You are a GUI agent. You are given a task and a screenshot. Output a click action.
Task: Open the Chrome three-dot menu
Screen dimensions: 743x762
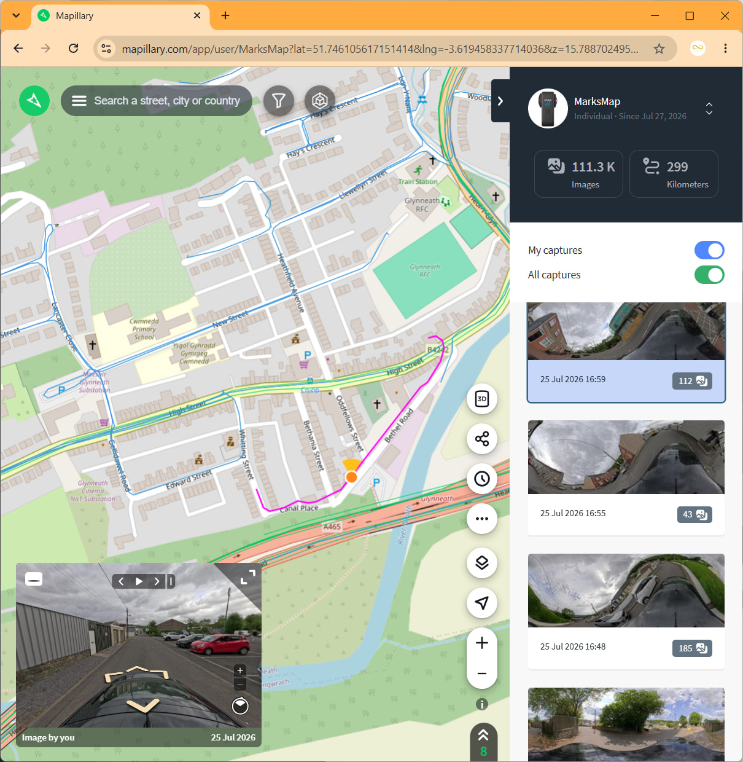[725, 49]
